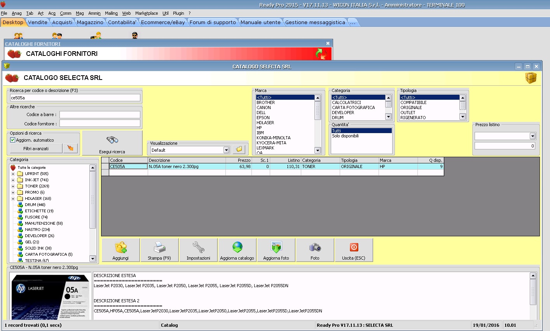This screenshot has width=550, height=331.
Task: Open the Manuale utente tab
Action: [260, 22]
